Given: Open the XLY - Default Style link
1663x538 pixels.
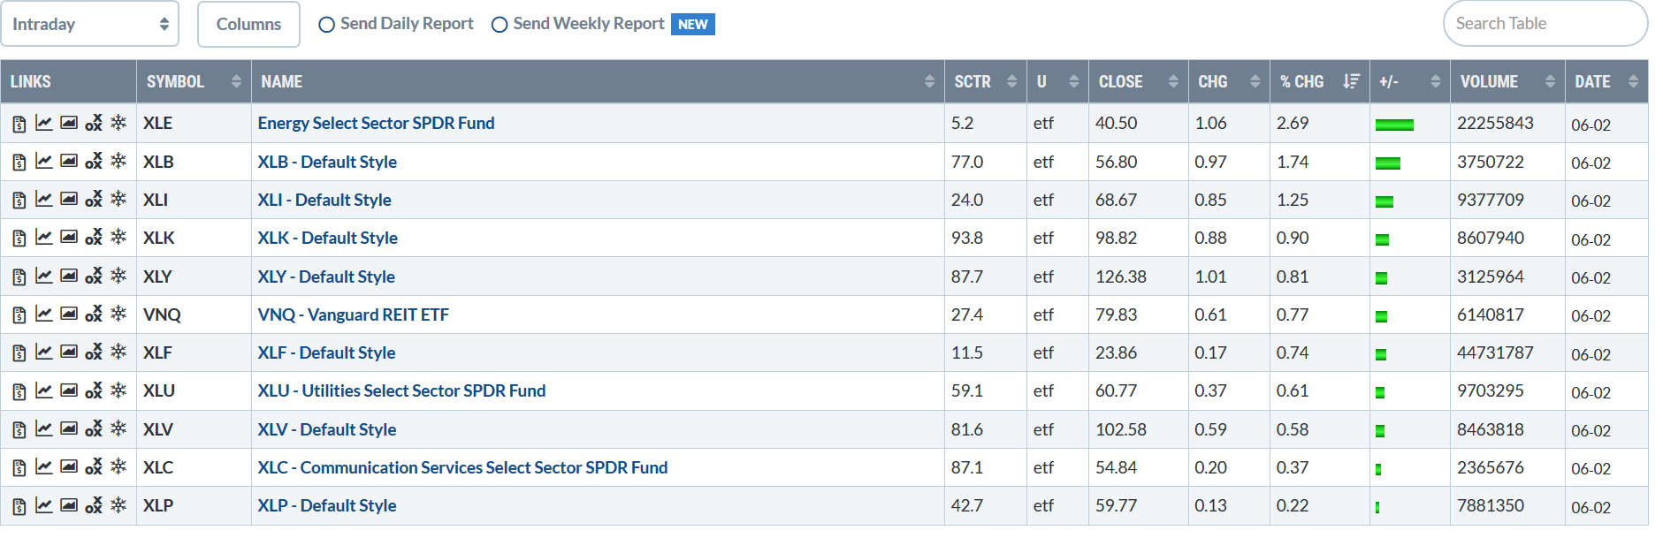Looking at the screenshot, I should (x=326, y=277).
